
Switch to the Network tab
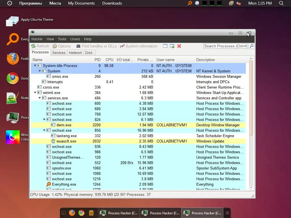(75, 53)
